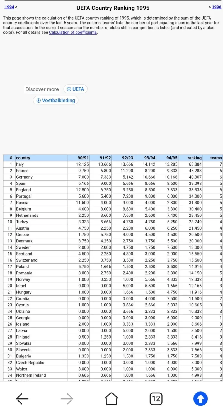Click the teams column header
This screenshot has height=416, width=223.
coord(216,158)
